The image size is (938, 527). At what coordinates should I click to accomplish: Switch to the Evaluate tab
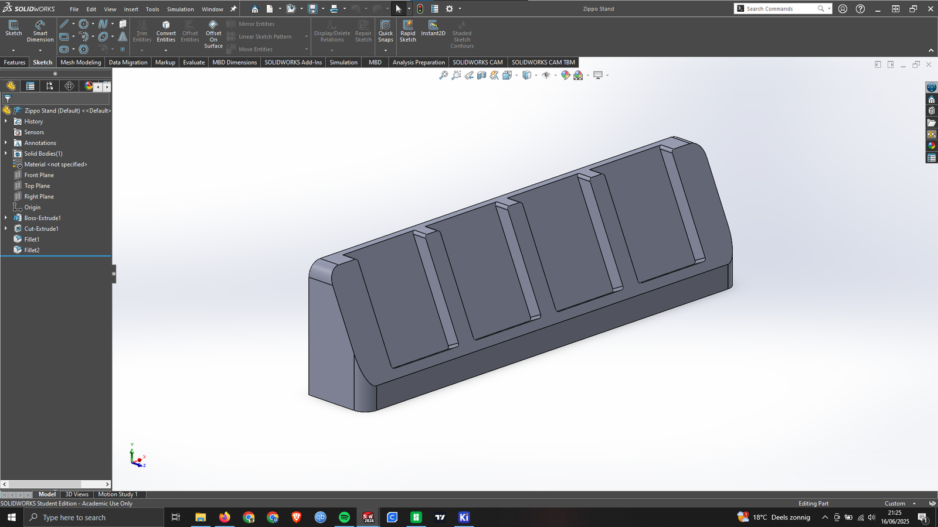(x=193, y=62)
